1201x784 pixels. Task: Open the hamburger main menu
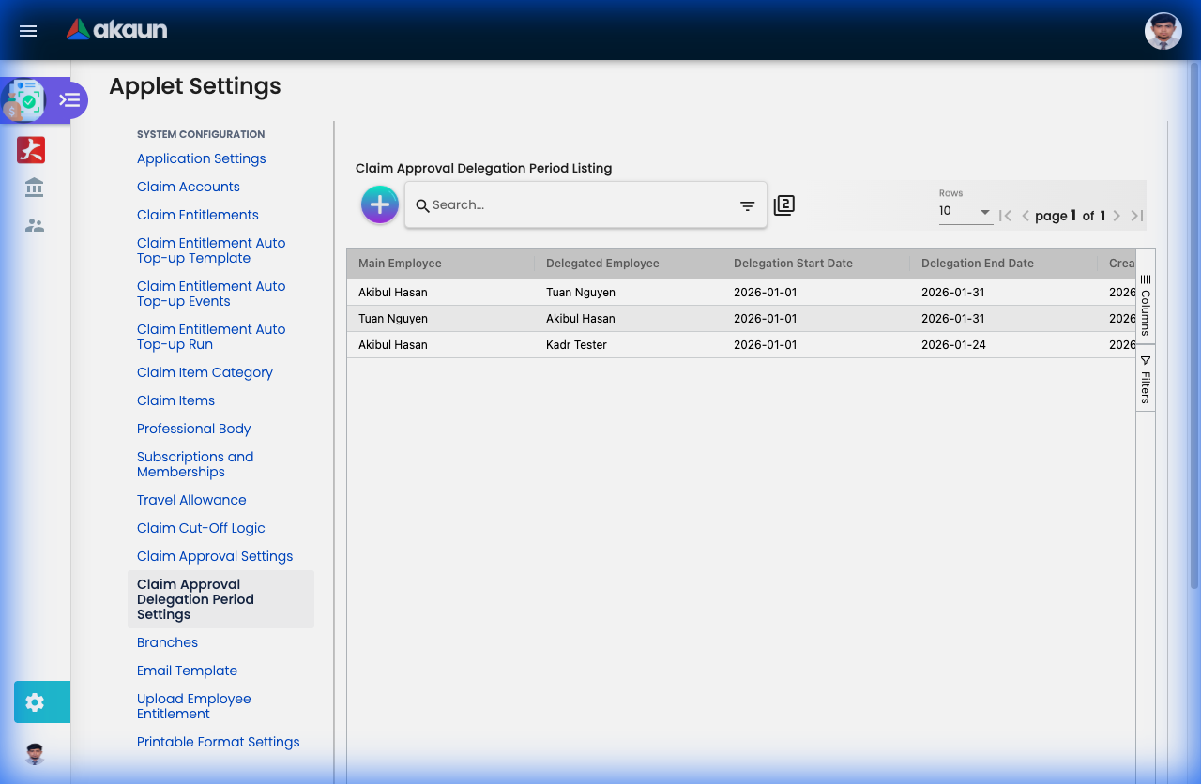click(x=28, y=31)
